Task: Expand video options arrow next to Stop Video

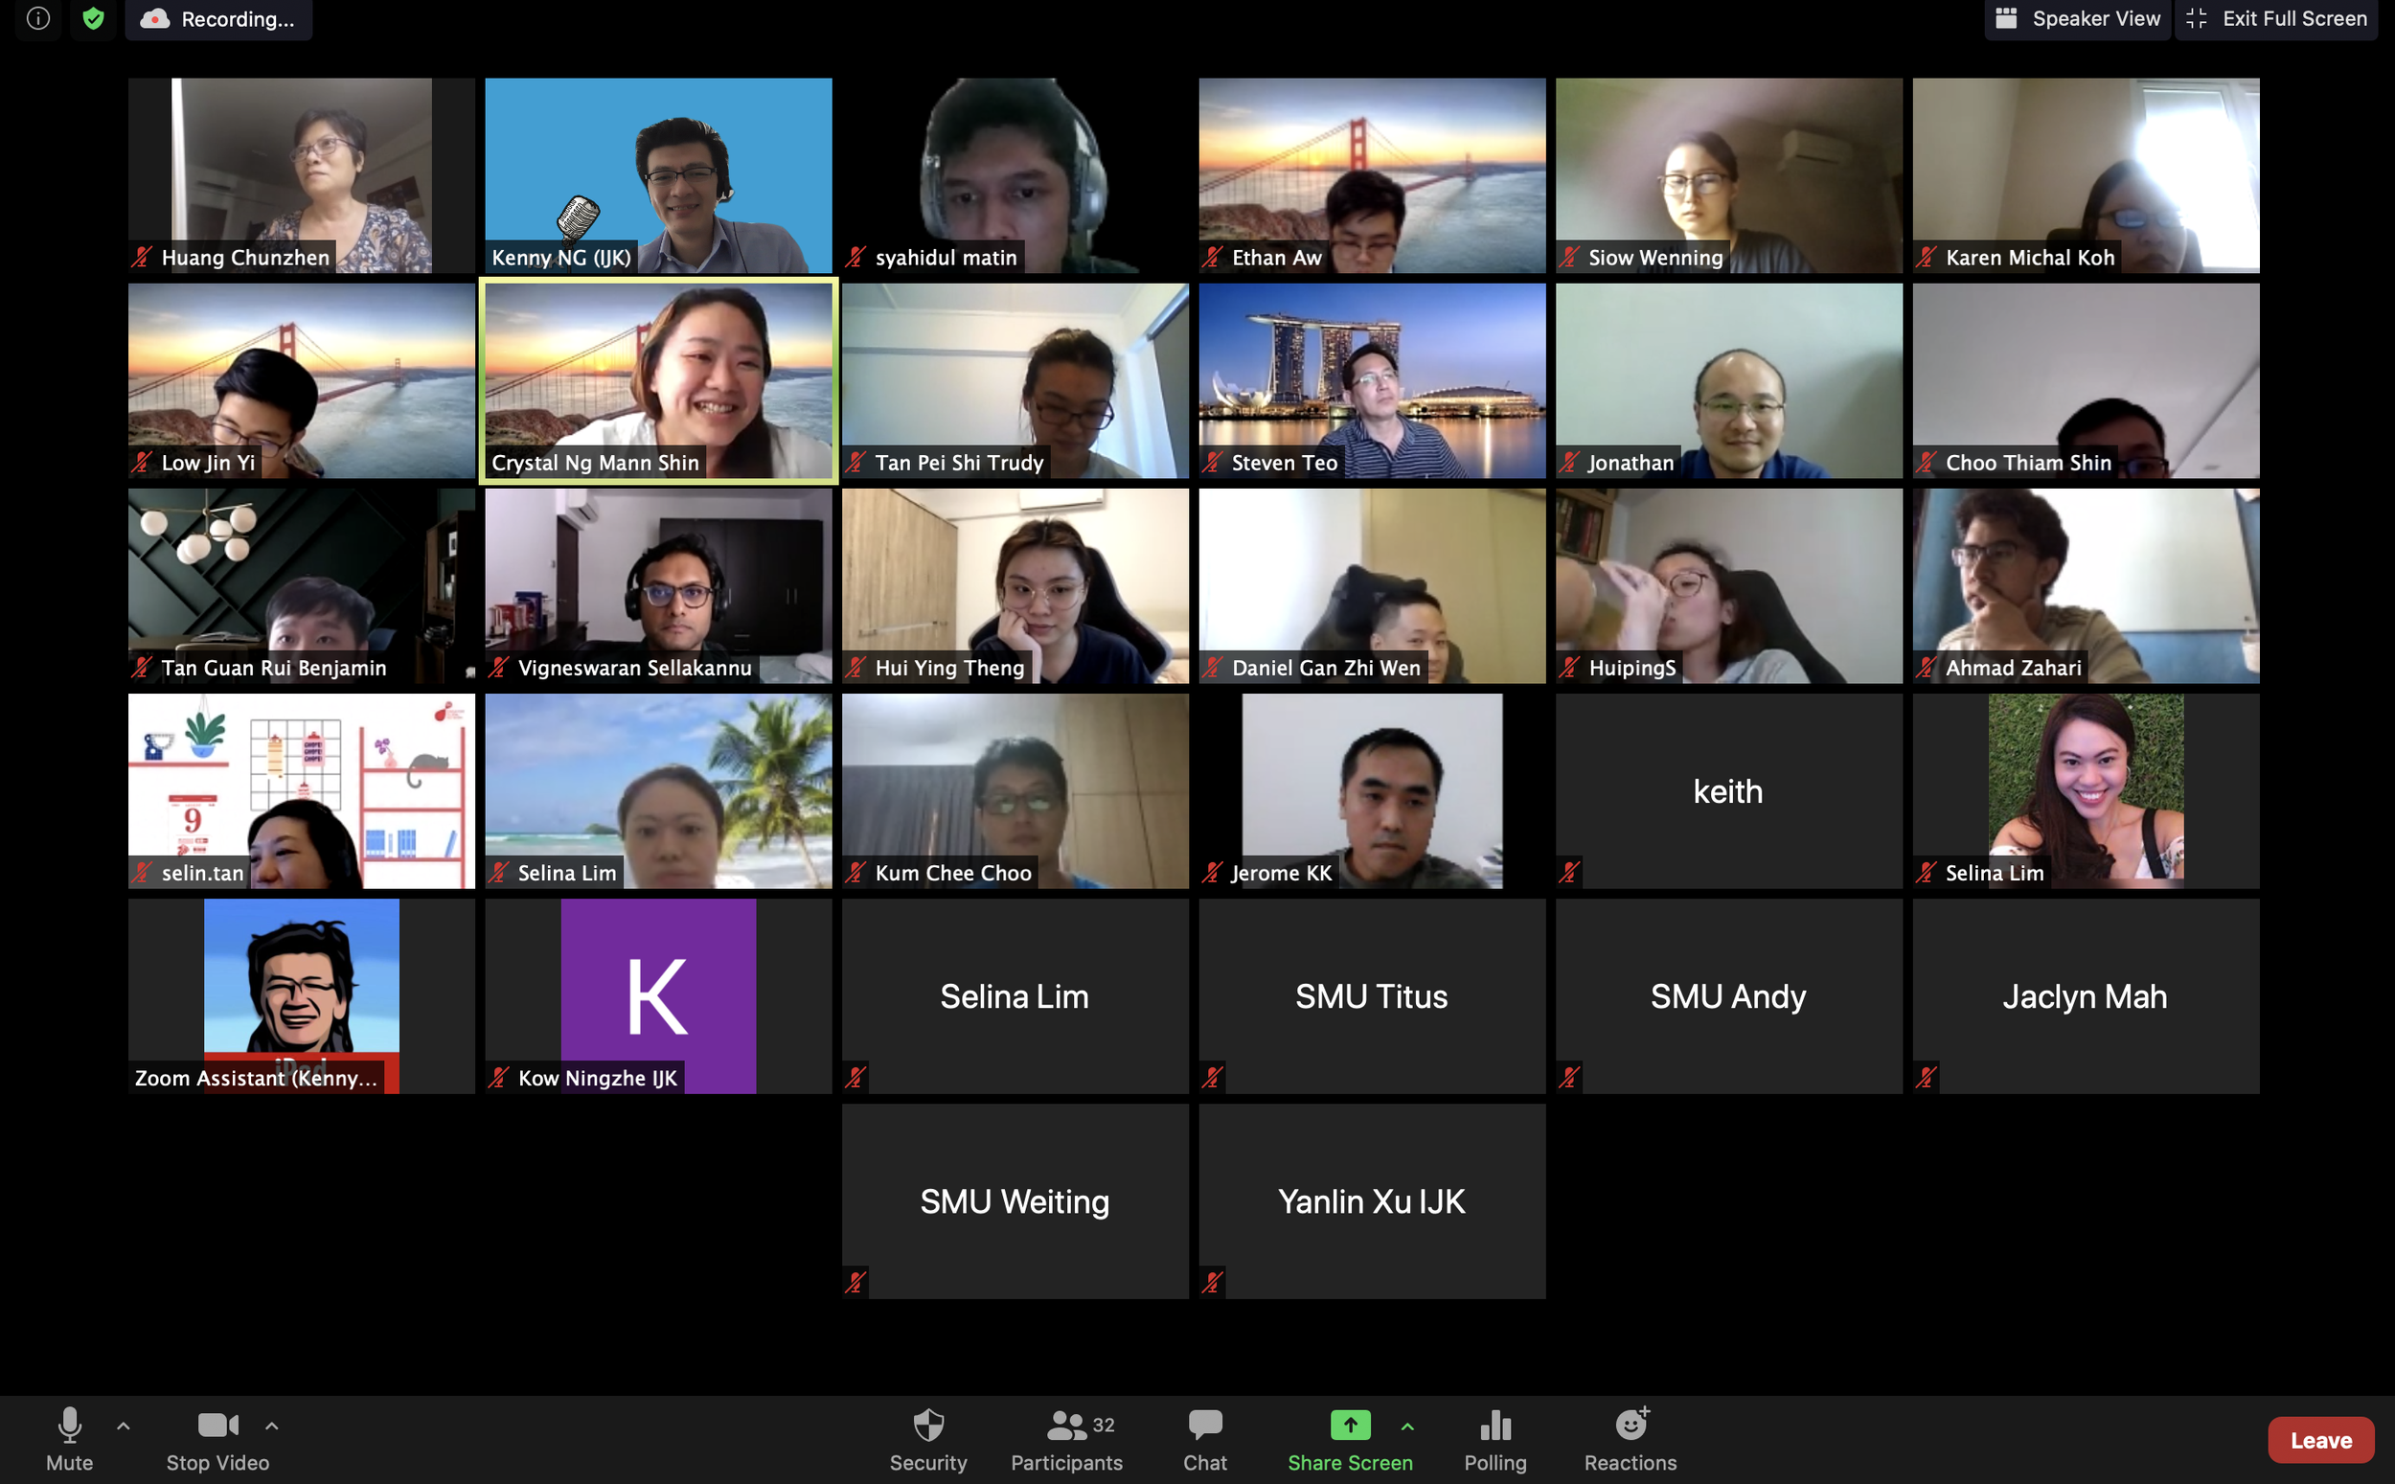Action: (x=272, y=1427)
